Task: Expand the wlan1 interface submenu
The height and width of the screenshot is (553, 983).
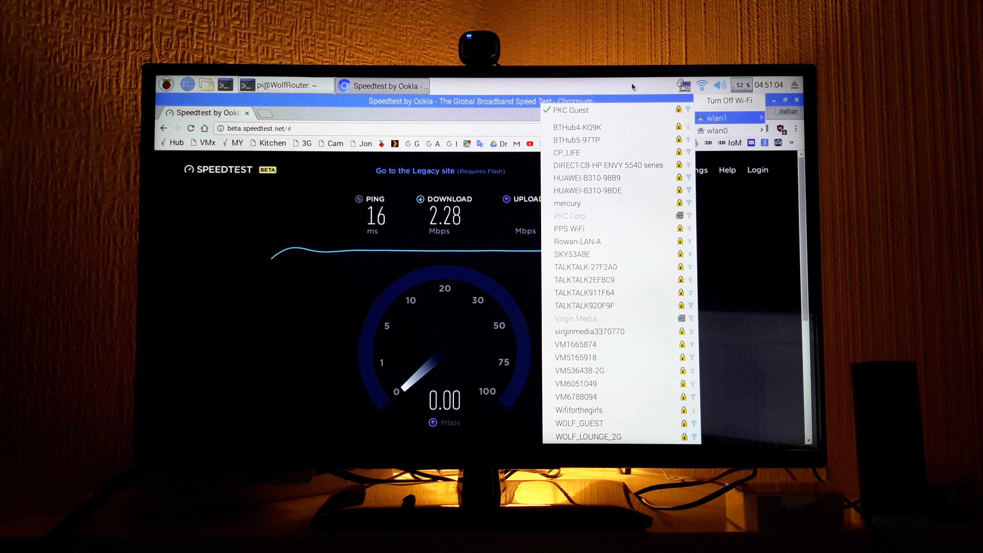Action: [x=730, y=118]
